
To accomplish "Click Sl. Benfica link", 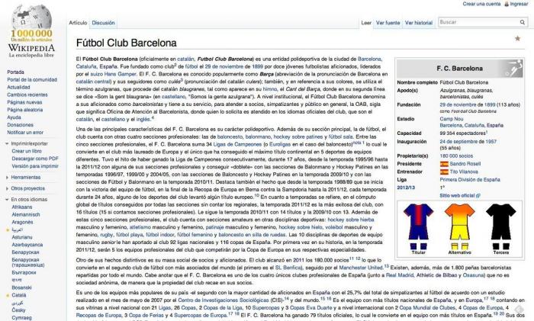I will point(288,268).
